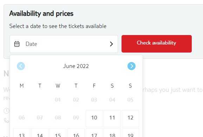Click the Check availability button
Image resolution: width=203 pixels, height=137 pixels.
[x=157, y=44]
